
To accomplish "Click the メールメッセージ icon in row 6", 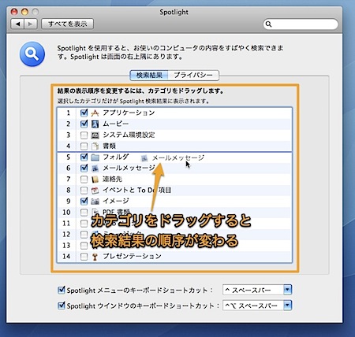I will (x=95, y=168).
